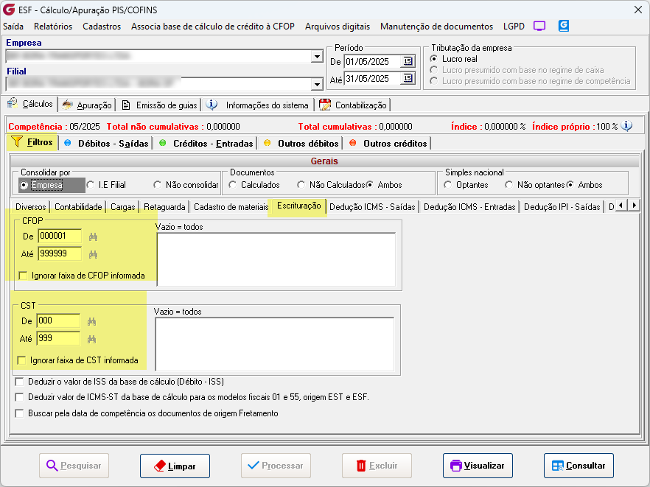Click the Visualizar button

[x=478, y=466]
